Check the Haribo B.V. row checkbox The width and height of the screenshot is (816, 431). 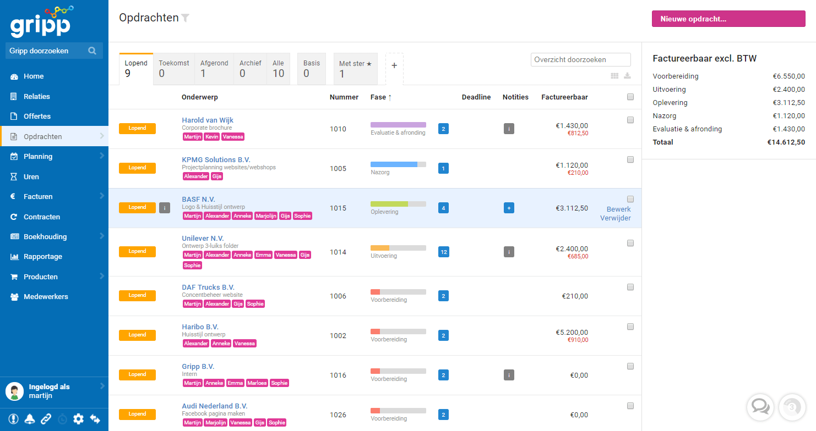coord(630,327)
